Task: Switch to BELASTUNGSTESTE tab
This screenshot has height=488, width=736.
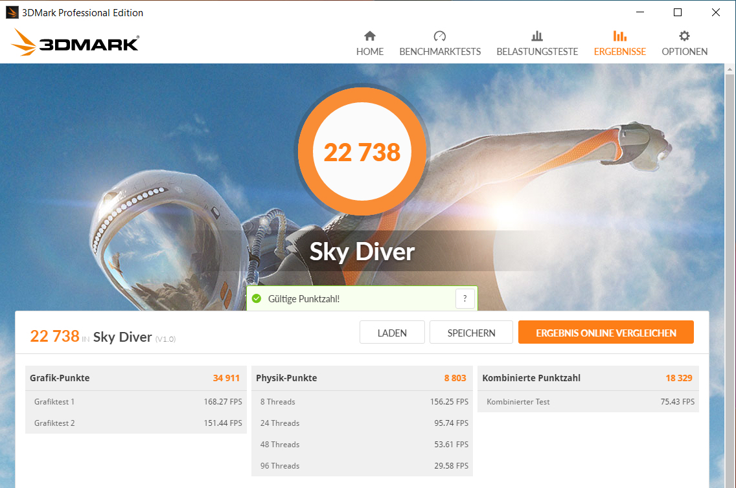Action: [537, 43]
